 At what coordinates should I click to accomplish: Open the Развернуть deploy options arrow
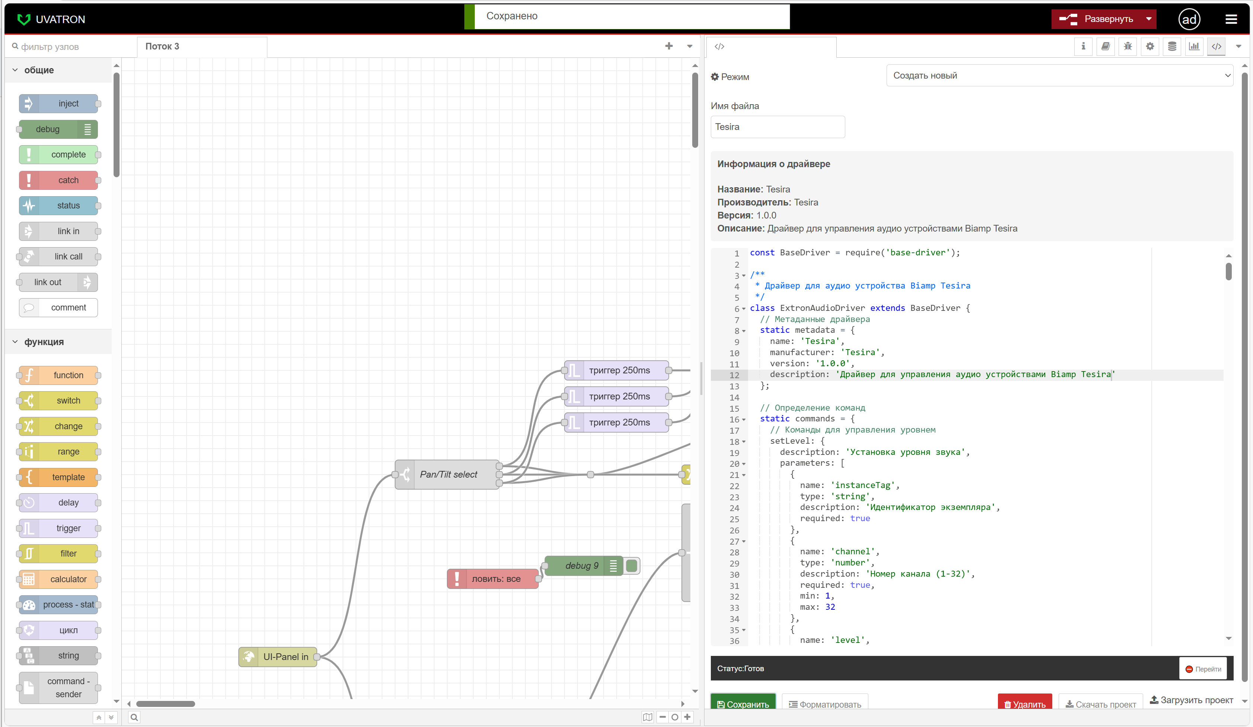pos(1149,19)
